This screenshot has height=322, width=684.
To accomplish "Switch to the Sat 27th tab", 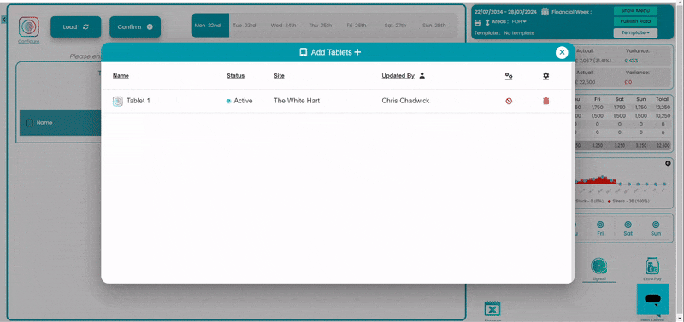I will [x=395, y=26].
